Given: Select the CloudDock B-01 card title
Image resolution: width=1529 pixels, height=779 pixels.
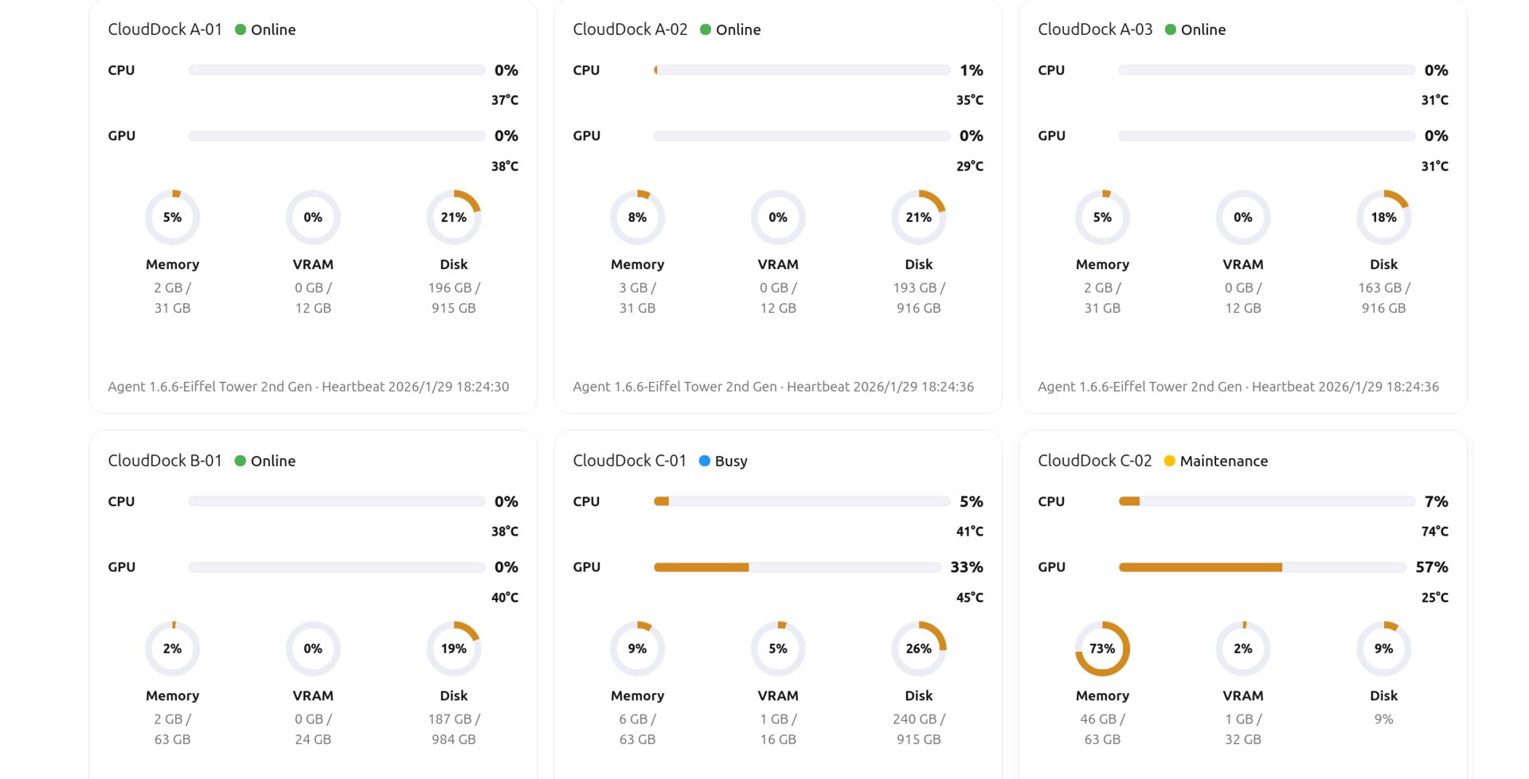Looking at the screenshot, I should pos(164,460).
